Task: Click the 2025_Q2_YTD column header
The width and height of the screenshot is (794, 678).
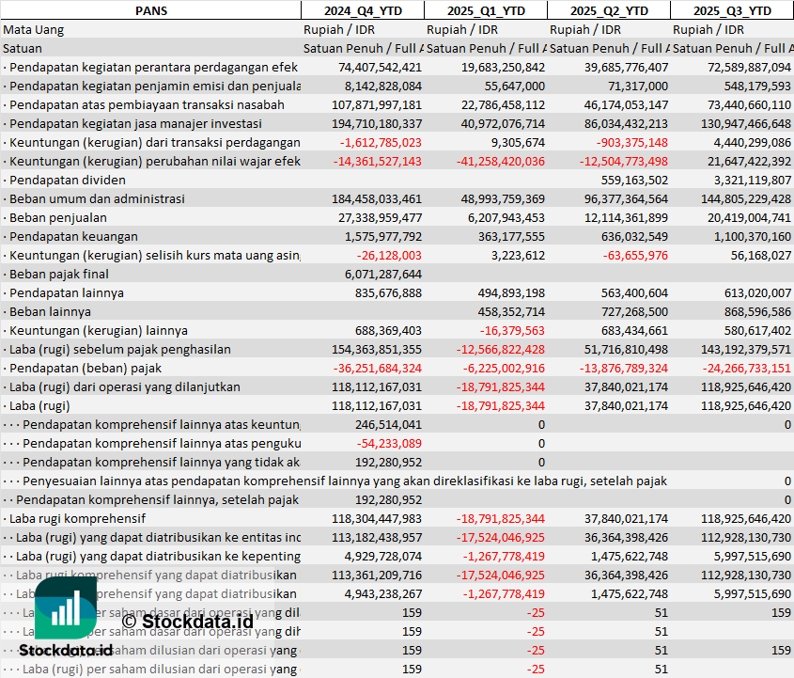Action: [608, 10]
